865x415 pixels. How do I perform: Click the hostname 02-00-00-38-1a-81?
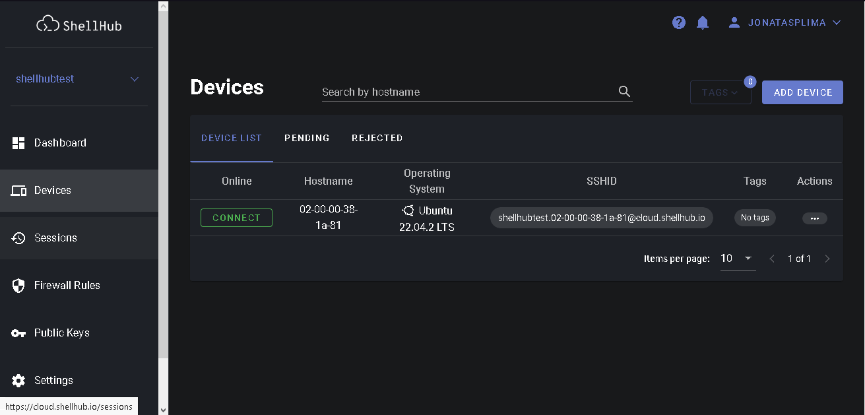[329, 218]
